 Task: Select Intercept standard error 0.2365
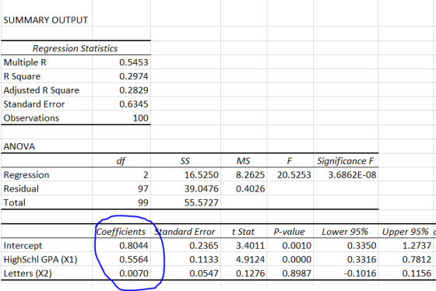(x=204, y=245)
